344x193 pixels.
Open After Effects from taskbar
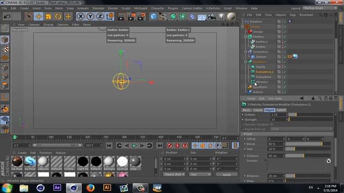pos(57,188)
